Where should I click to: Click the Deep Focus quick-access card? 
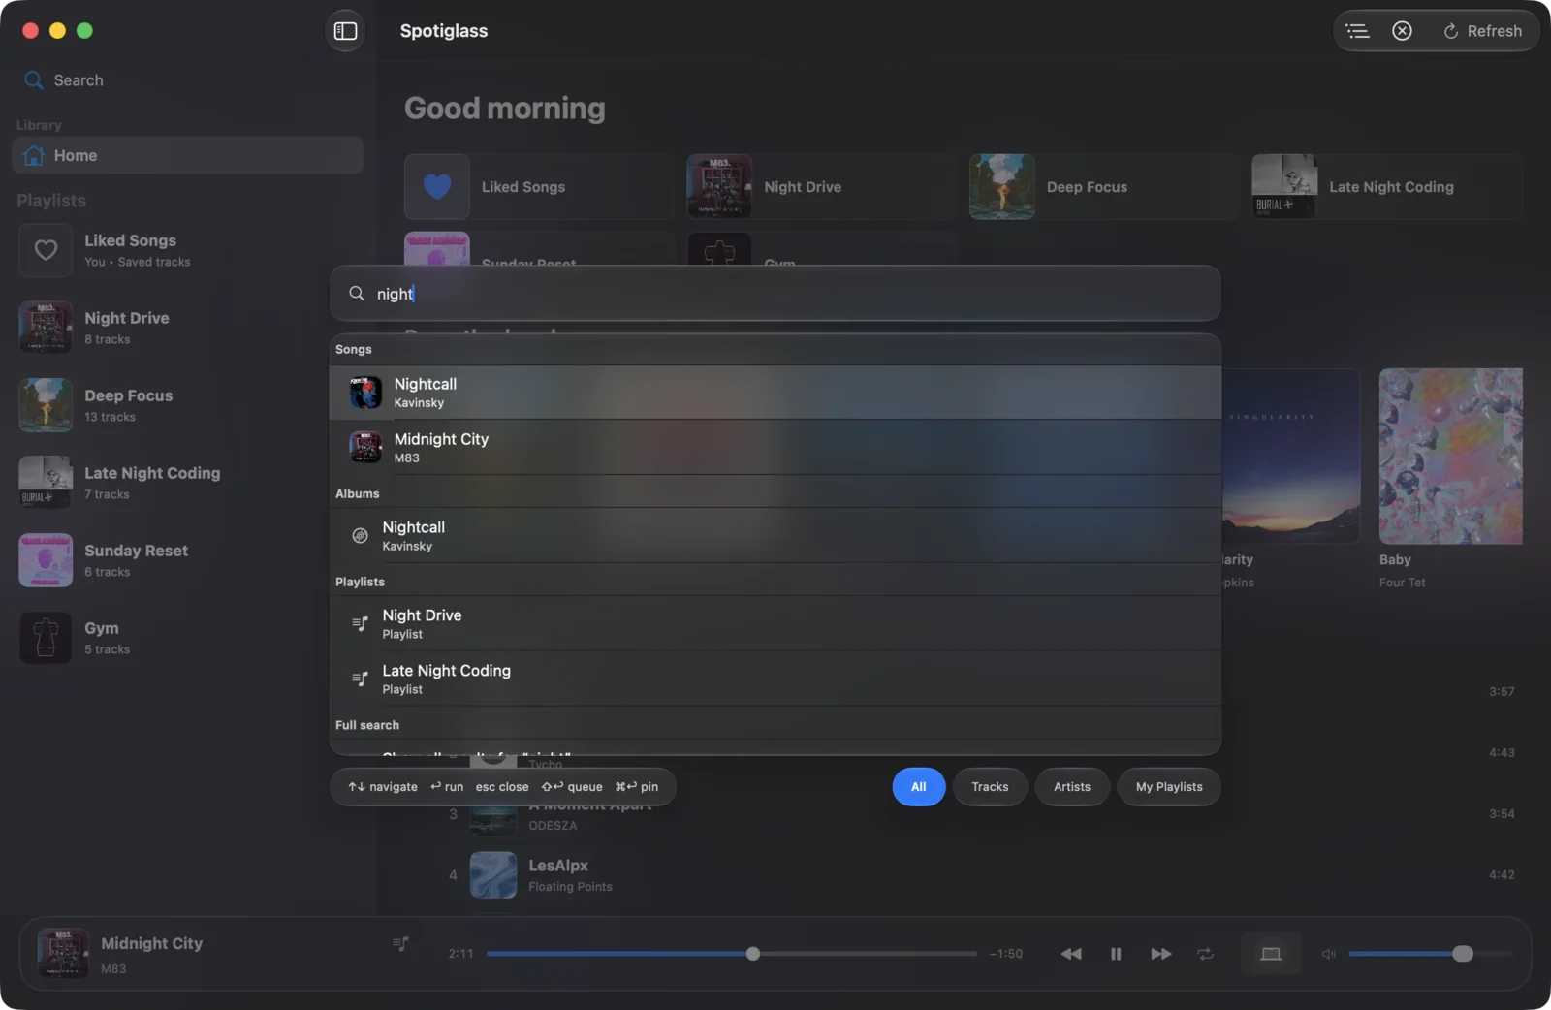click(1103, 186)
